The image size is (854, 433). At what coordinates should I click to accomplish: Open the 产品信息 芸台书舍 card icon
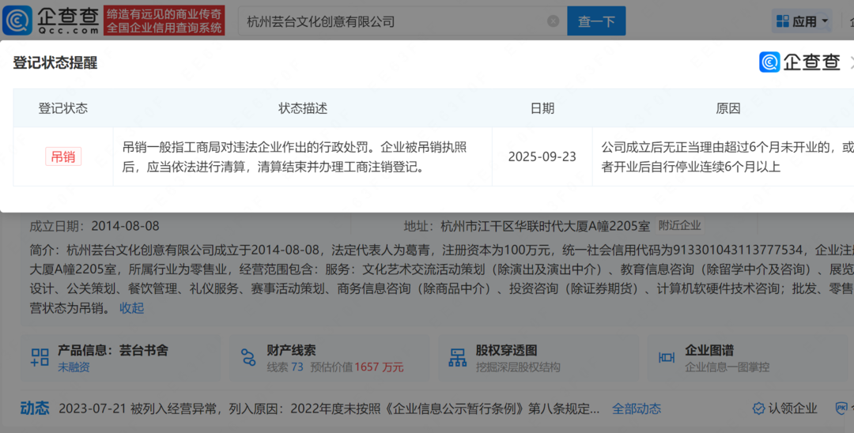click(x=40, y=357)
